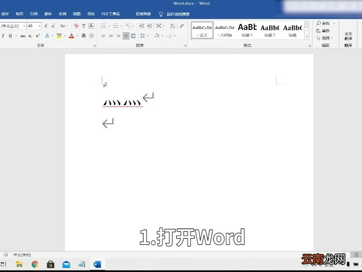362x272 pixels.
Task: Apply the 标题 2 heading style
Action: tap(270, 30)
